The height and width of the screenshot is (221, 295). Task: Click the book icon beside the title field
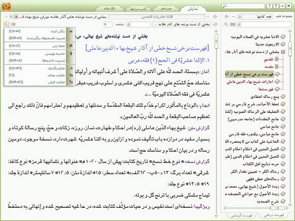tap(215, 24)
